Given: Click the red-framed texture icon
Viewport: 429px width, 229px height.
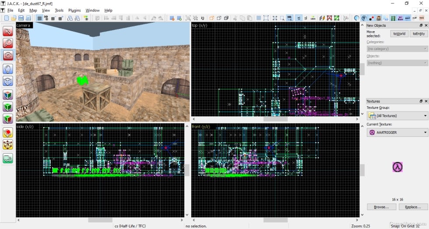Looking at the screenshot, I should tap(329, 18).
